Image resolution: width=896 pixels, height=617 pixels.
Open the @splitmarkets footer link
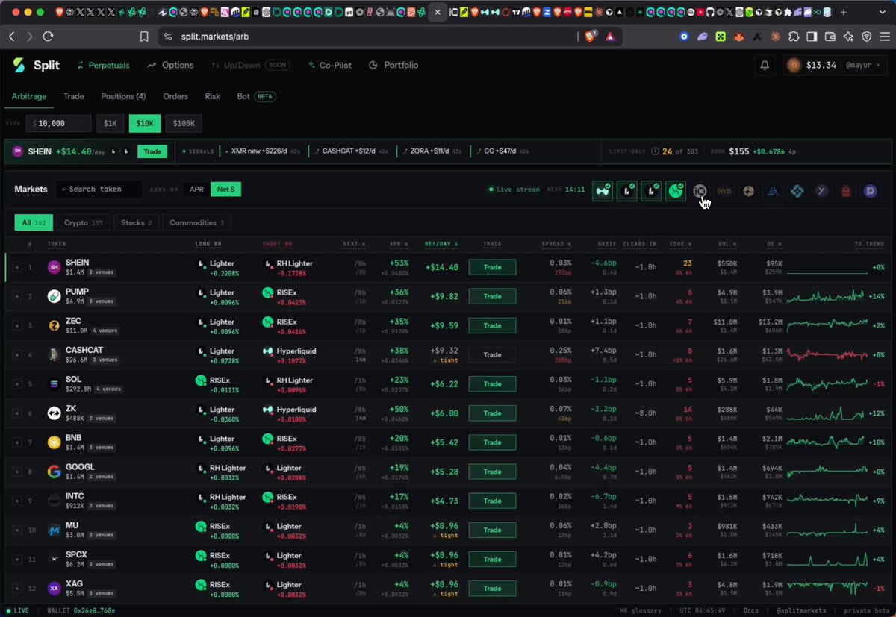coord(803,610)
